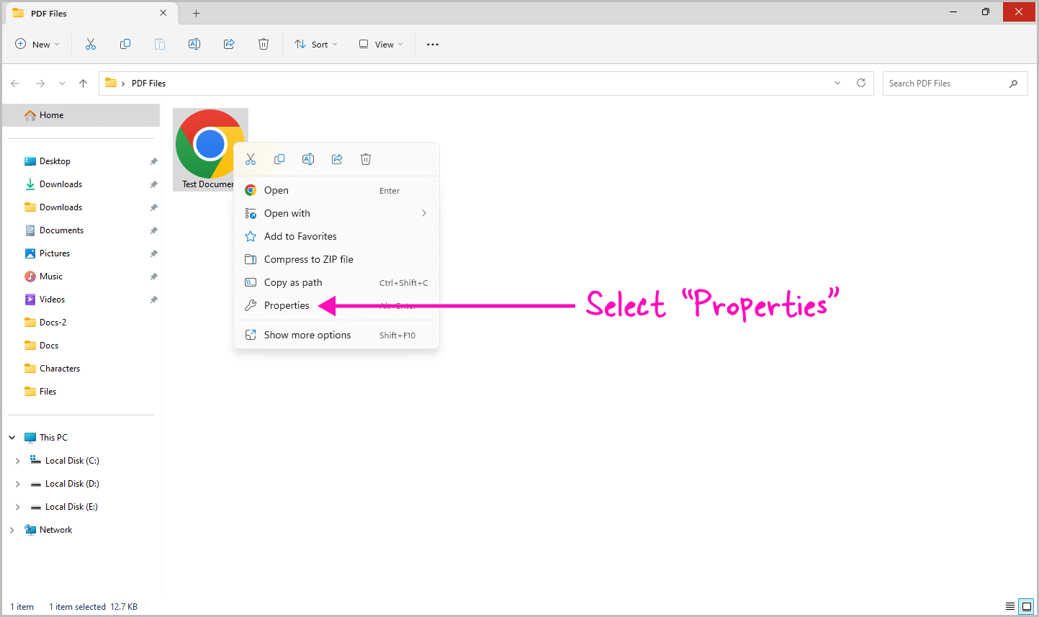Open the See more ellipsis menu
The width and height of the screenshot is (1039, 617).
(433, 45)
